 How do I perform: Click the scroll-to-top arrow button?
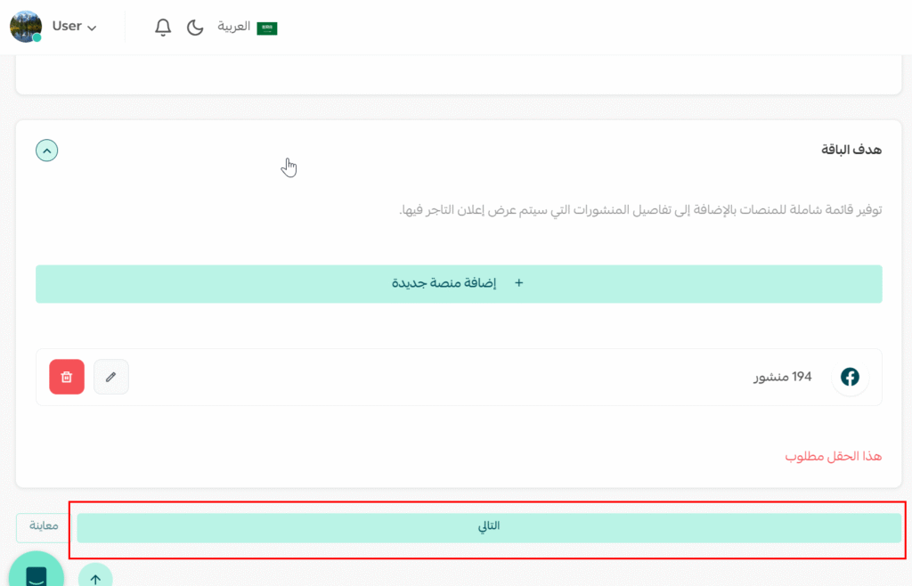(x=95, y=577)
